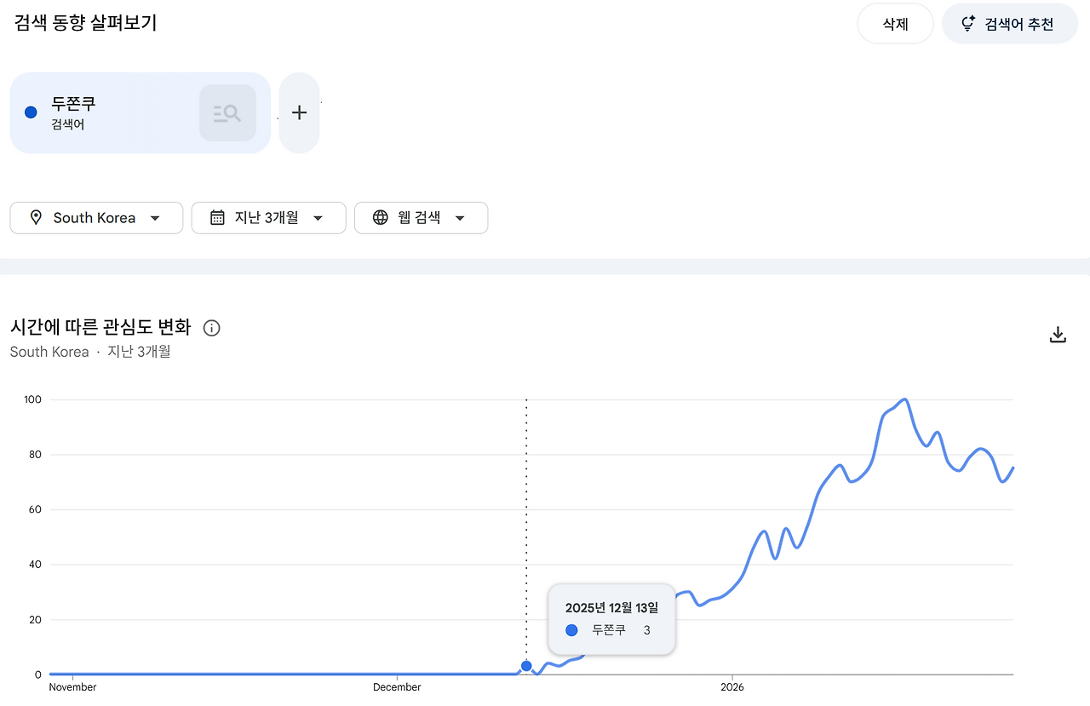This screenshot has height=706, width=1090.
Task: Click the 60 y-axis label
Action: 37,509
